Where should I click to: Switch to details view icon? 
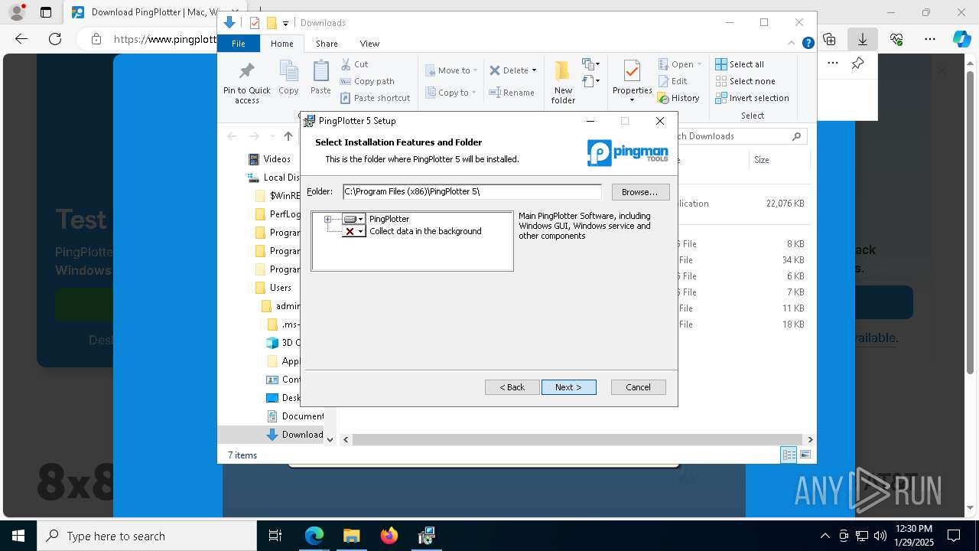click(x=789, y=455)
